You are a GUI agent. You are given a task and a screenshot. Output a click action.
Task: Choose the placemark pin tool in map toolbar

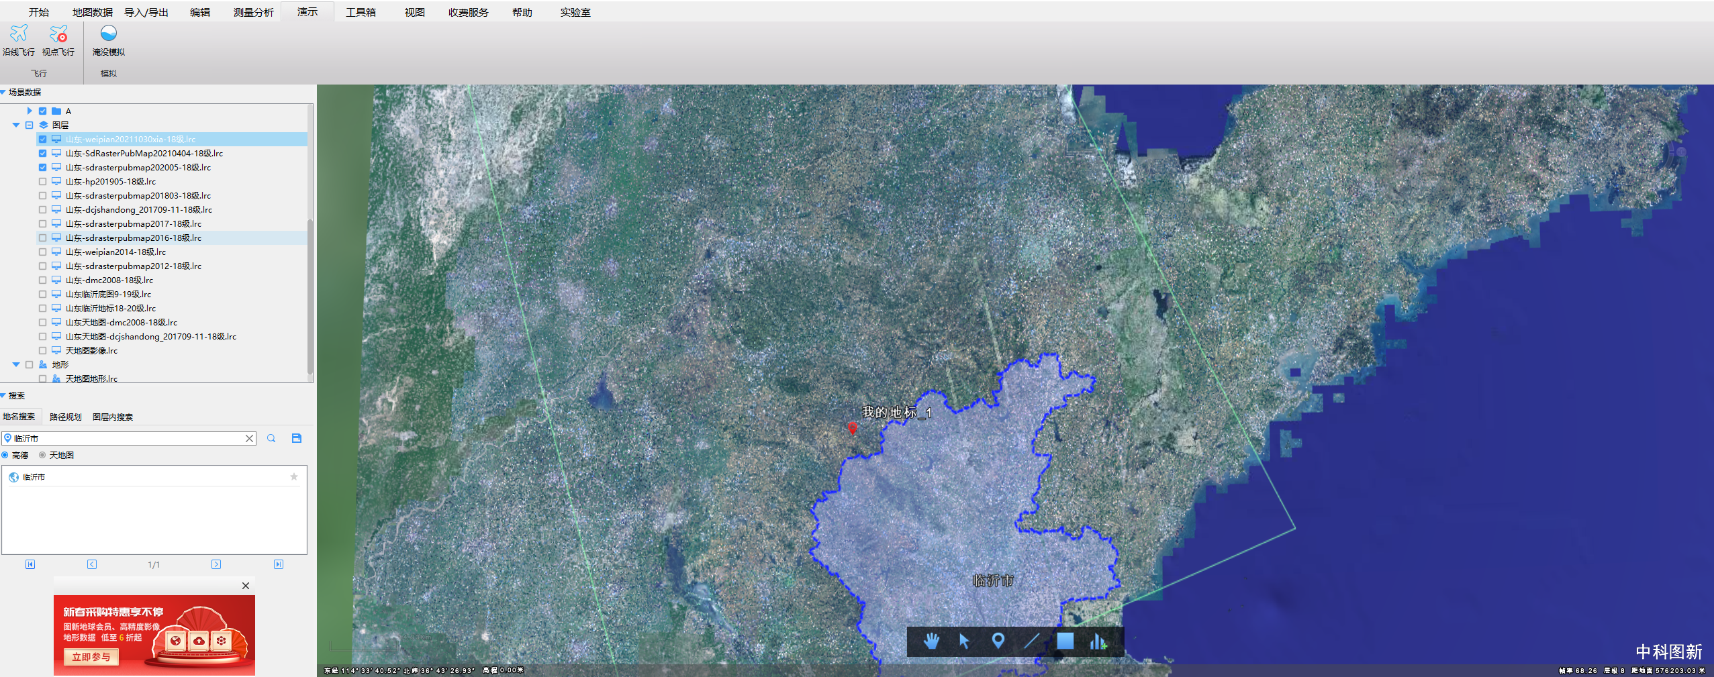(998, 641)
